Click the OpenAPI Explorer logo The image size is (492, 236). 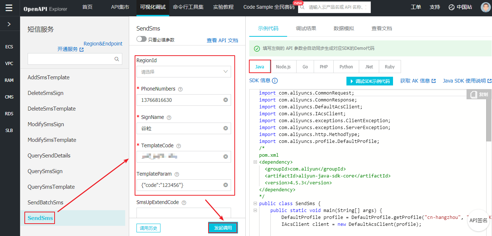tap(45, 9)
